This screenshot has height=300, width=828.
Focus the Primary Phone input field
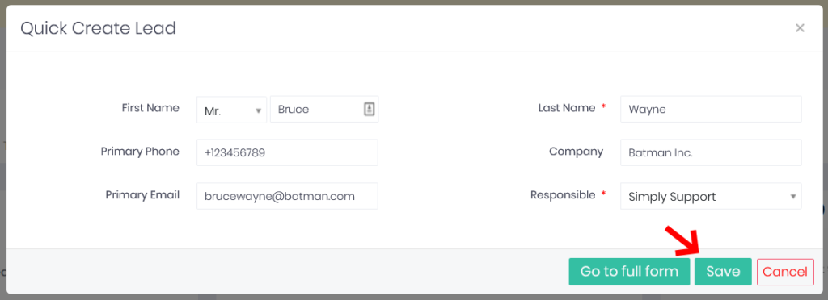[287, 152]
